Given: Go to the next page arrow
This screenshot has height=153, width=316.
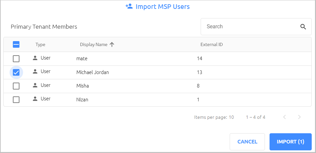Looking at the screenshot, I should click(x=299, y=117).
